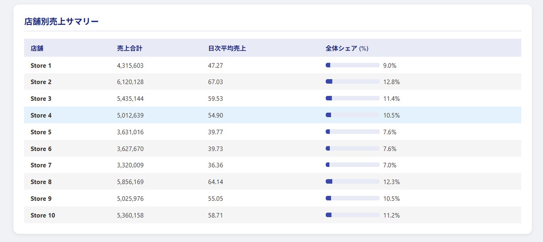This screenshot has width=543, height=242.
Task: Click the 日次平均売上 column header
Action: click(x=227, y=48)
